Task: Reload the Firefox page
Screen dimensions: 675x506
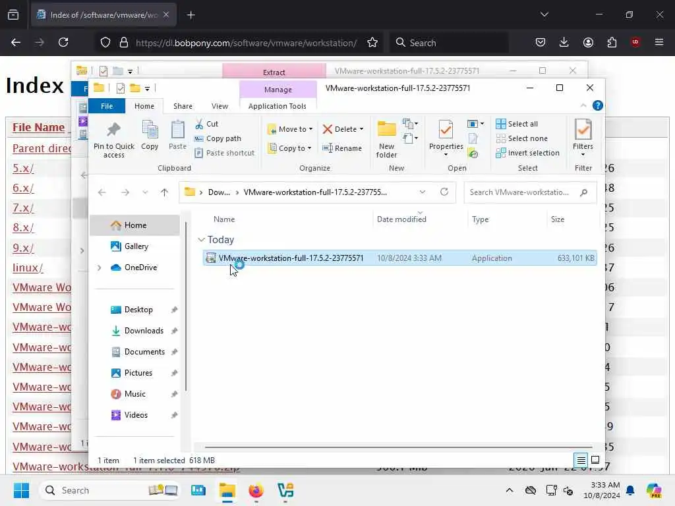Action: pyautogui.click(x=63, y=42)
